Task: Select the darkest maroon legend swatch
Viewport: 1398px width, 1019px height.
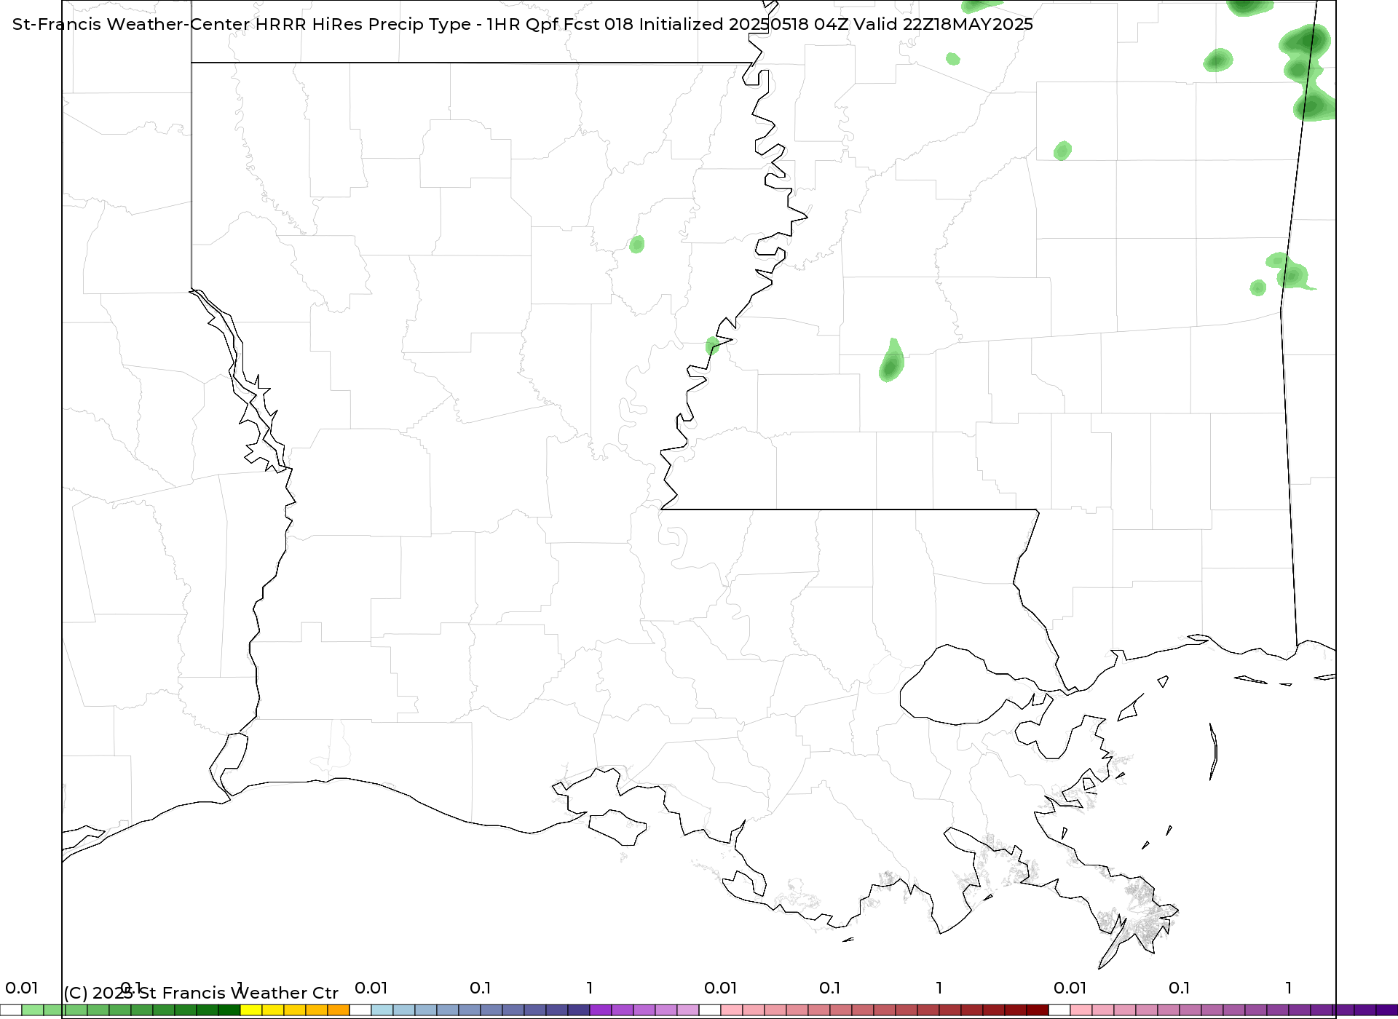Action: tap(1038, 1010)
